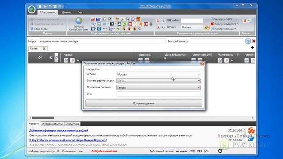Viewport: 283px width, 159px height.
Task: Open Регионы Yandex.Wordstat globe button
Action: coord(79,24)
